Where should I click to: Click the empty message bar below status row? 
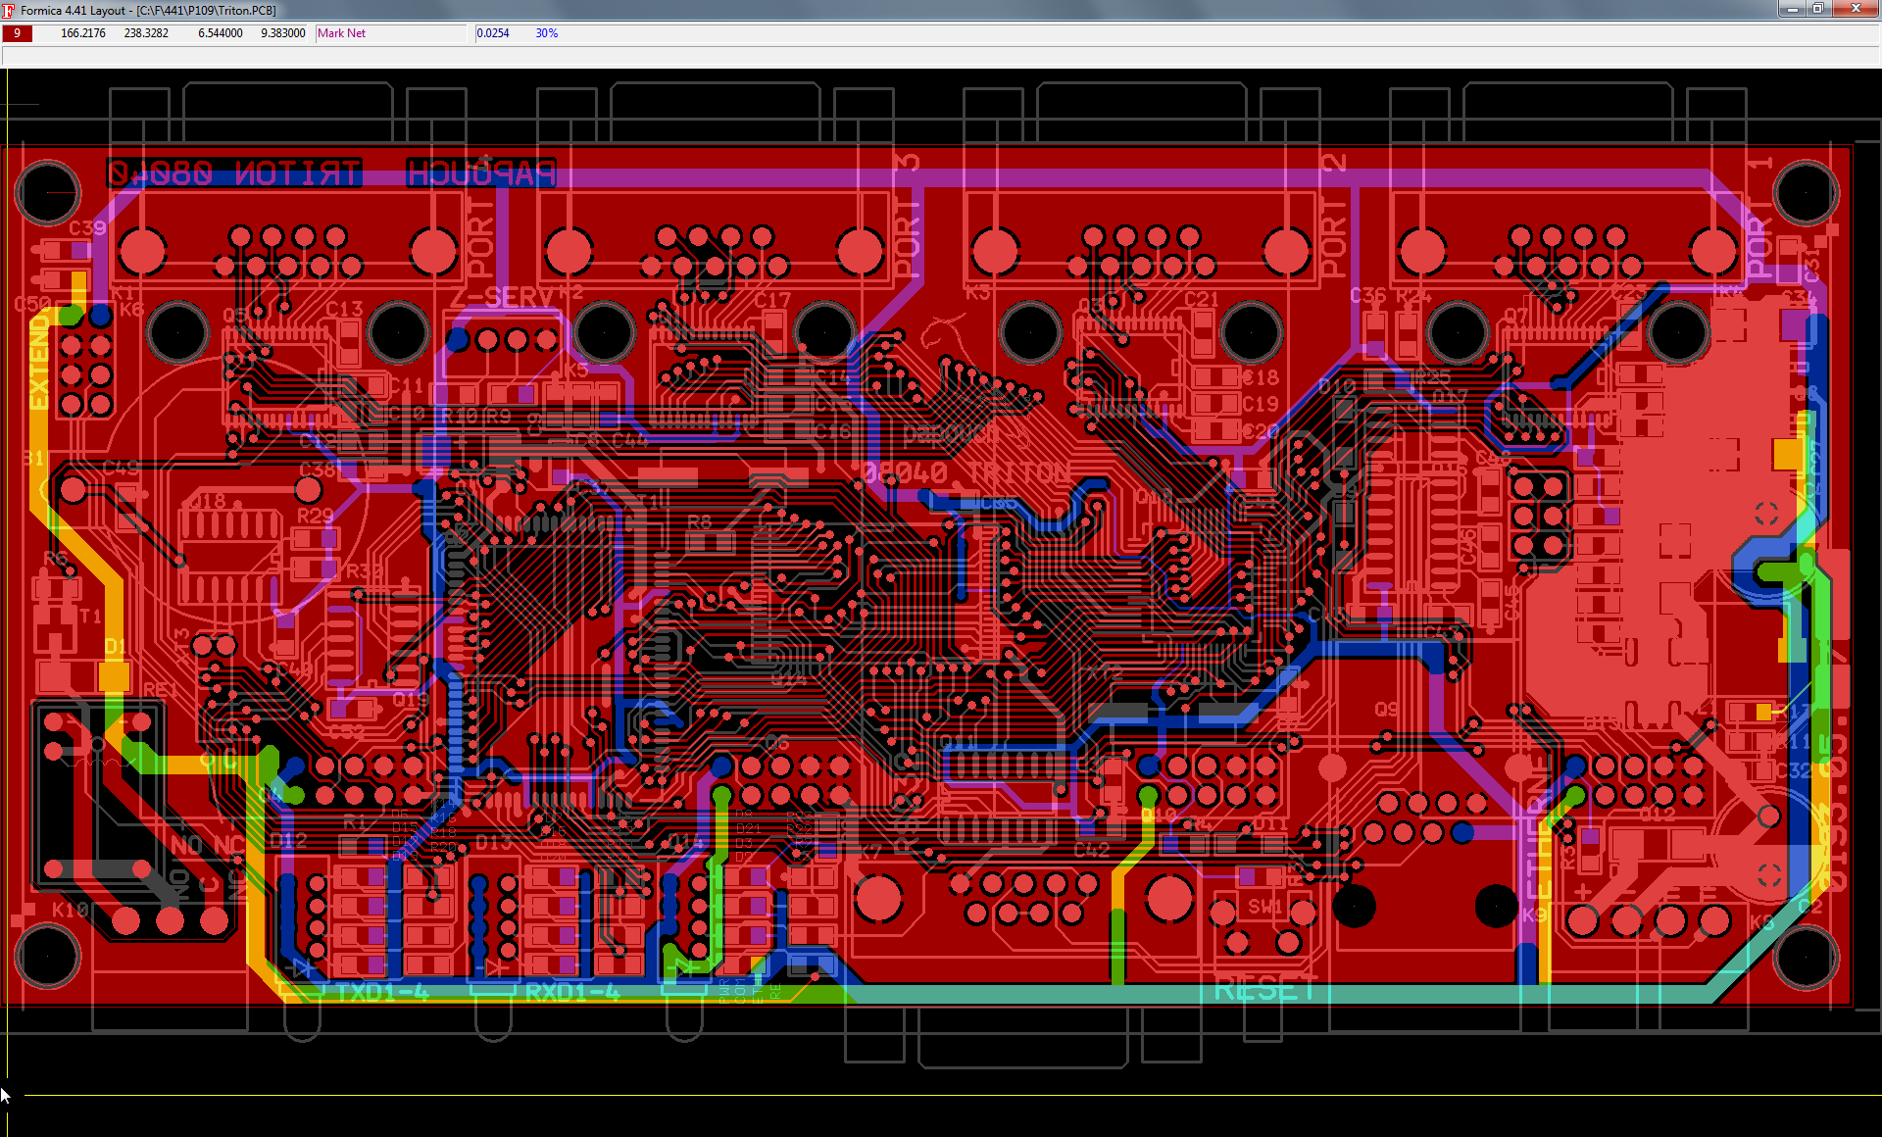click(x=941, y=55)
